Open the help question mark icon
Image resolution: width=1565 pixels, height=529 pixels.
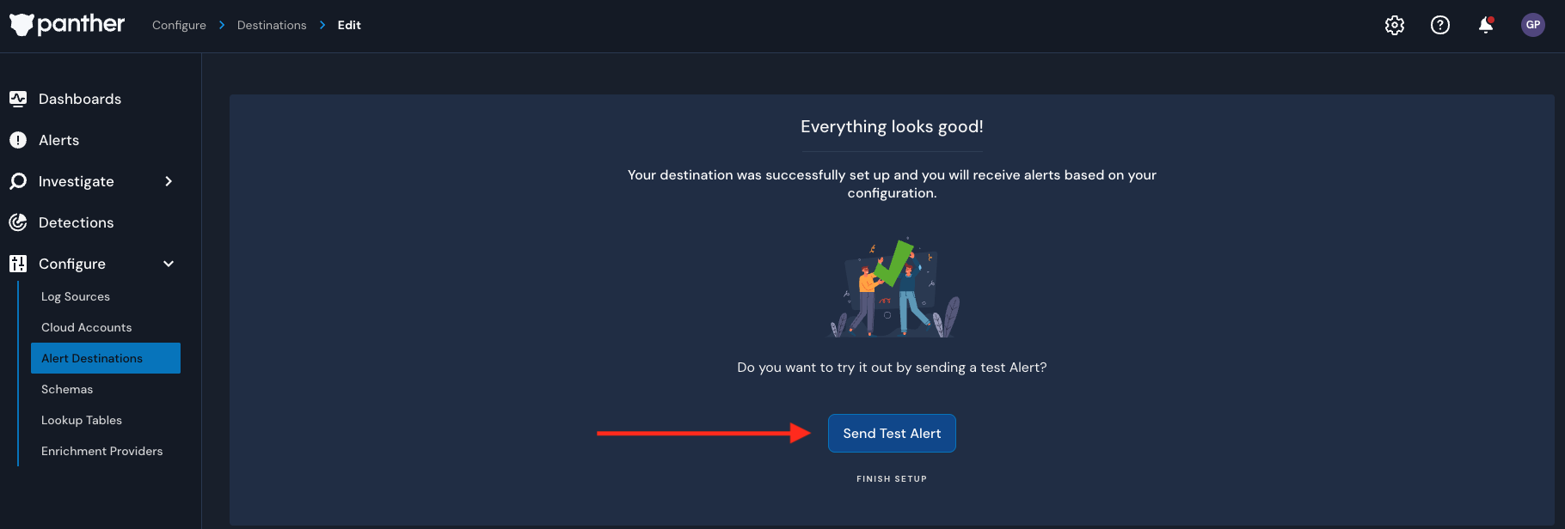[1440, 25]
